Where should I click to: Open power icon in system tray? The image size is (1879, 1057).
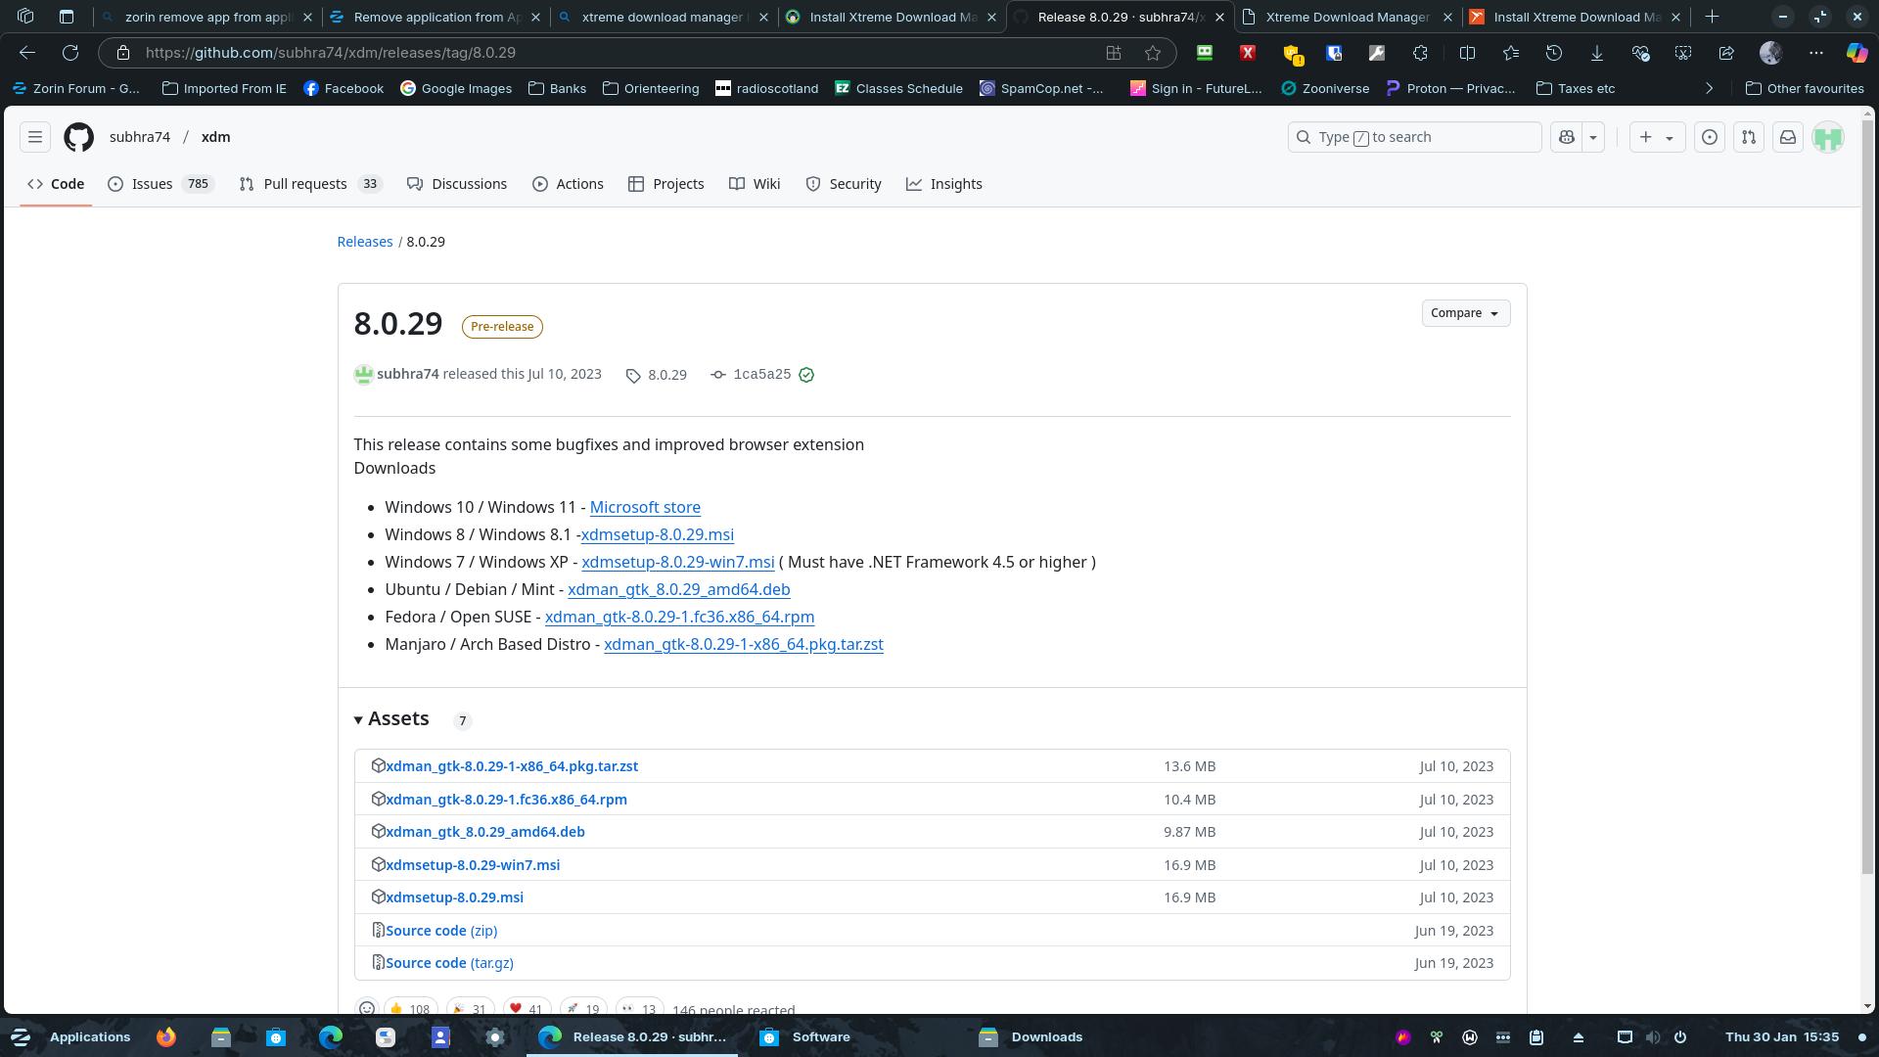1680,1036
